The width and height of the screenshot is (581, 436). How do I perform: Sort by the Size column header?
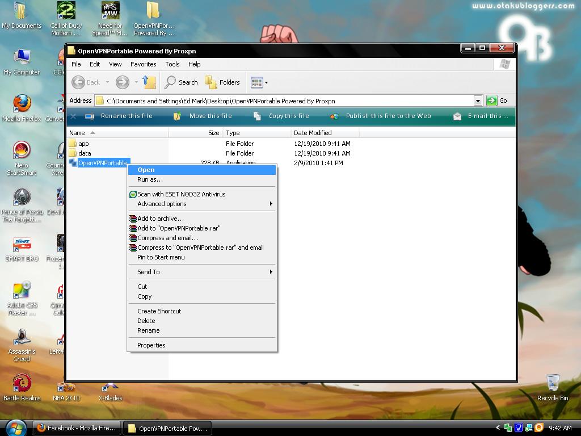(196, 133)
